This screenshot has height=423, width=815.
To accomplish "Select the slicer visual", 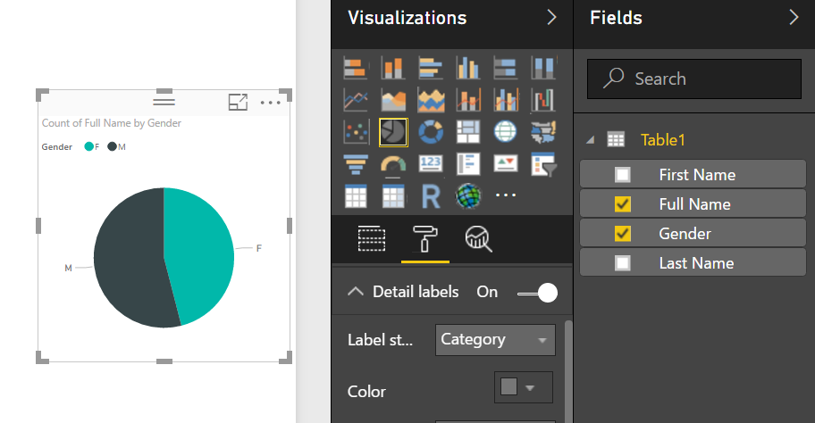I will (x=543, y=164).
